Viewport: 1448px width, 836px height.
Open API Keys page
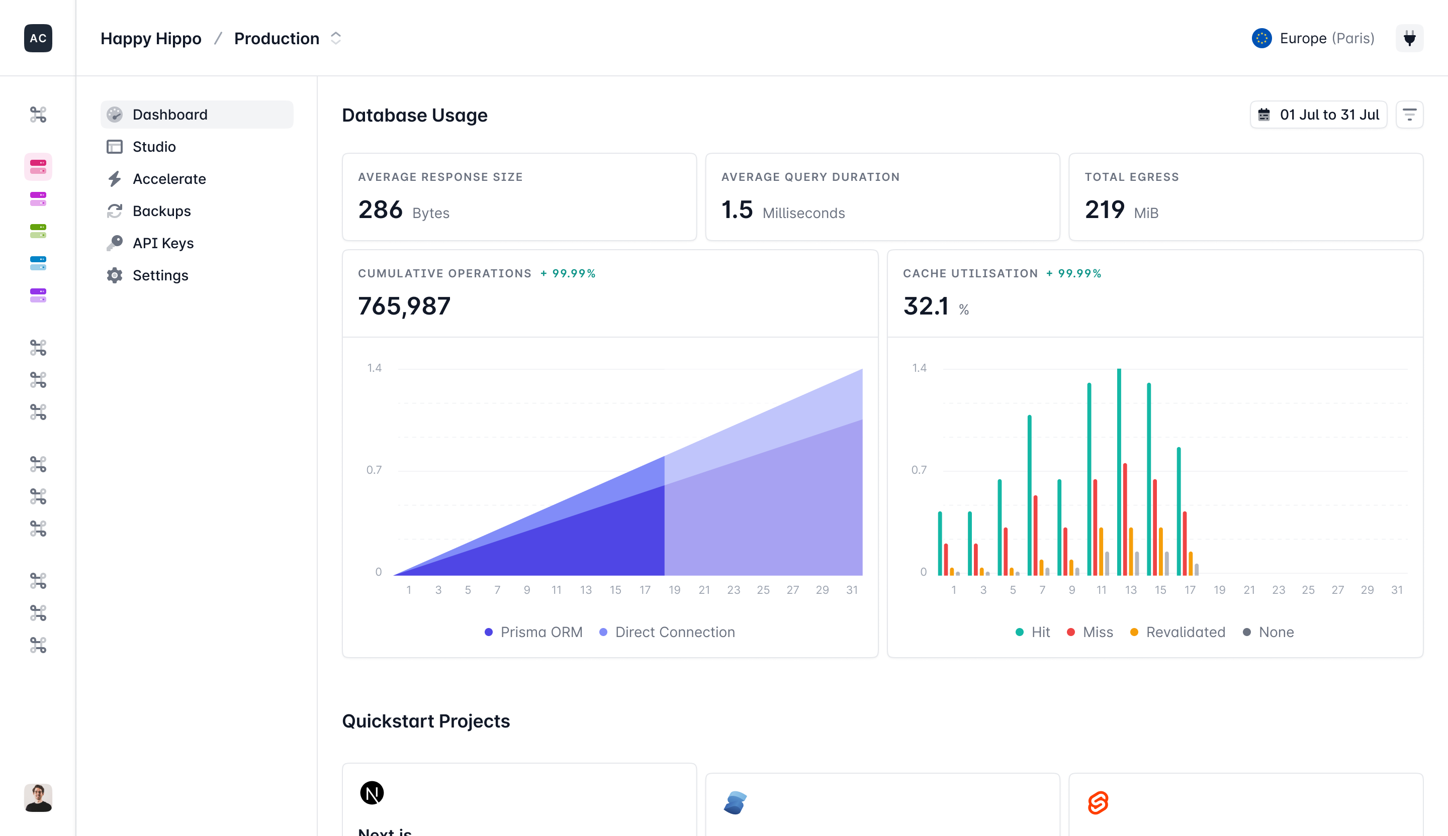pyautogui.click(x=162, y=244)
